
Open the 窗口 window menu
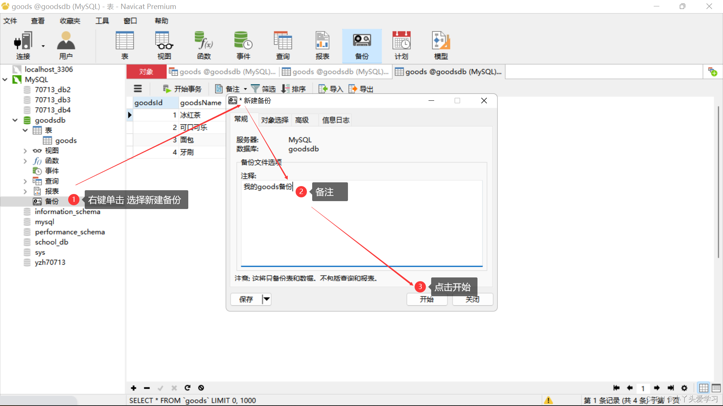[x=130, y=21]
